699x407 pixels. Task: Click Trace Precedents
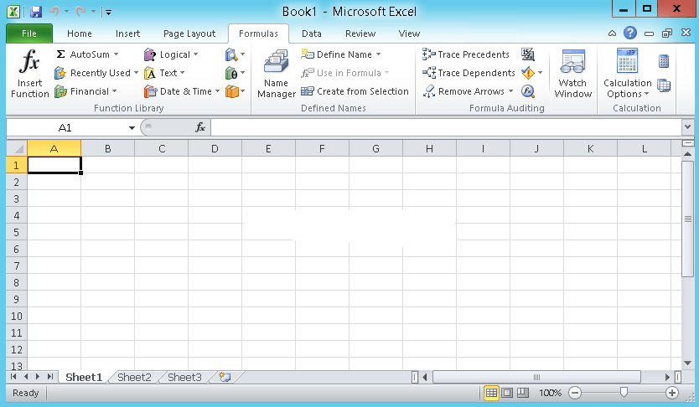(466, 54)
